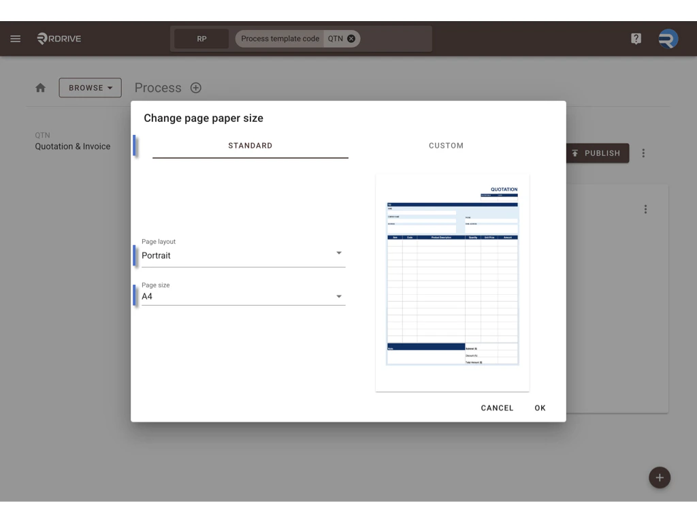Open the kebab menu on the page card
This screenshot has height=523, width=697.
[x=645, y=209]
